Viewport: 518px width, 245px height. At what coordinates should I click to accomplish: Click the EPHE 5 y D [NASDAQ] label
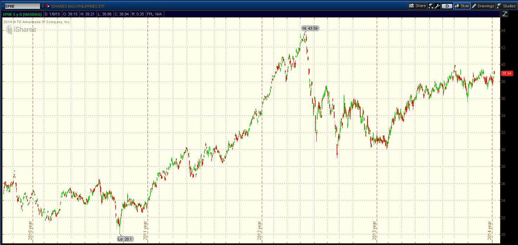tap(22, 14)
